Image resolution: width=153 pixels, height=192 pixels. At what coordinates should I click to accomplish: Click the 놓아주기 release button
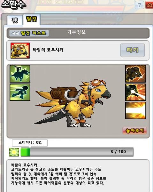point(135,131)
